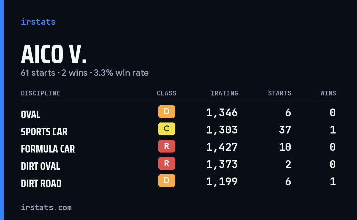Select the Oval discipline row
This screenshot has width=357, height=220.
click(178, 113)
